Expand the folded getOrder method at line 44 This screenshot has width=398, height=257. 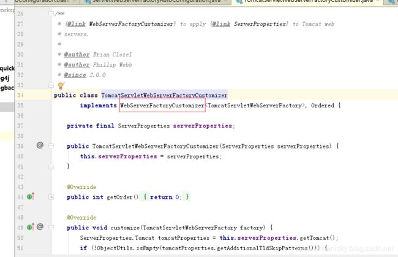[51, 197]
